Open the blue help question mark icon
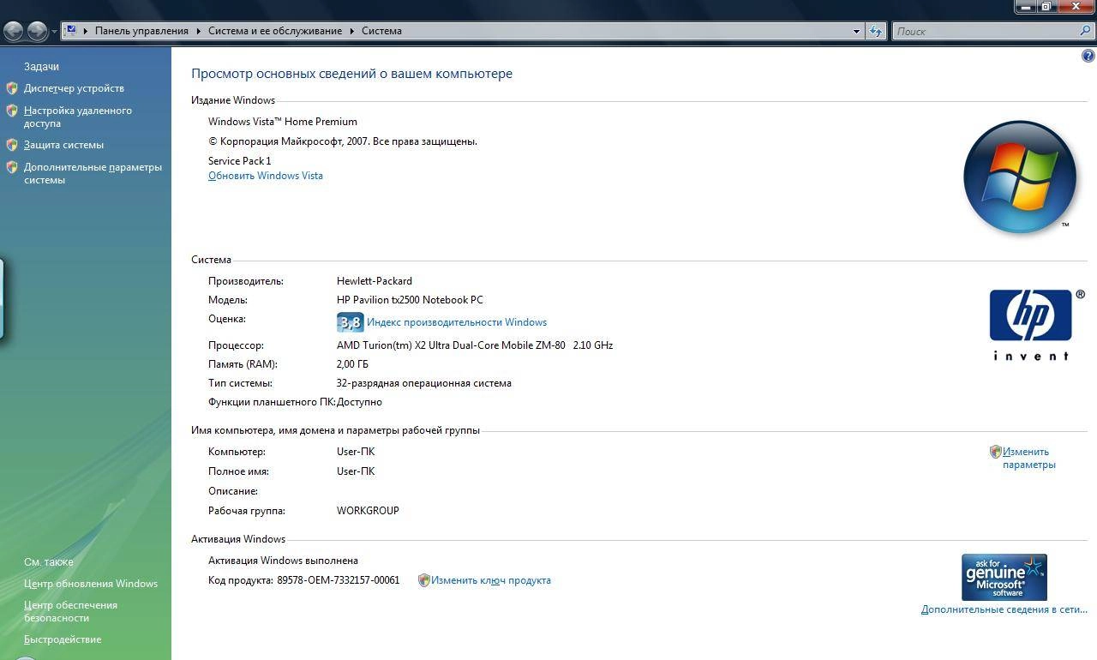Image resolution: width=1097 pixels, height=660 pixels. click(1088, 56)
